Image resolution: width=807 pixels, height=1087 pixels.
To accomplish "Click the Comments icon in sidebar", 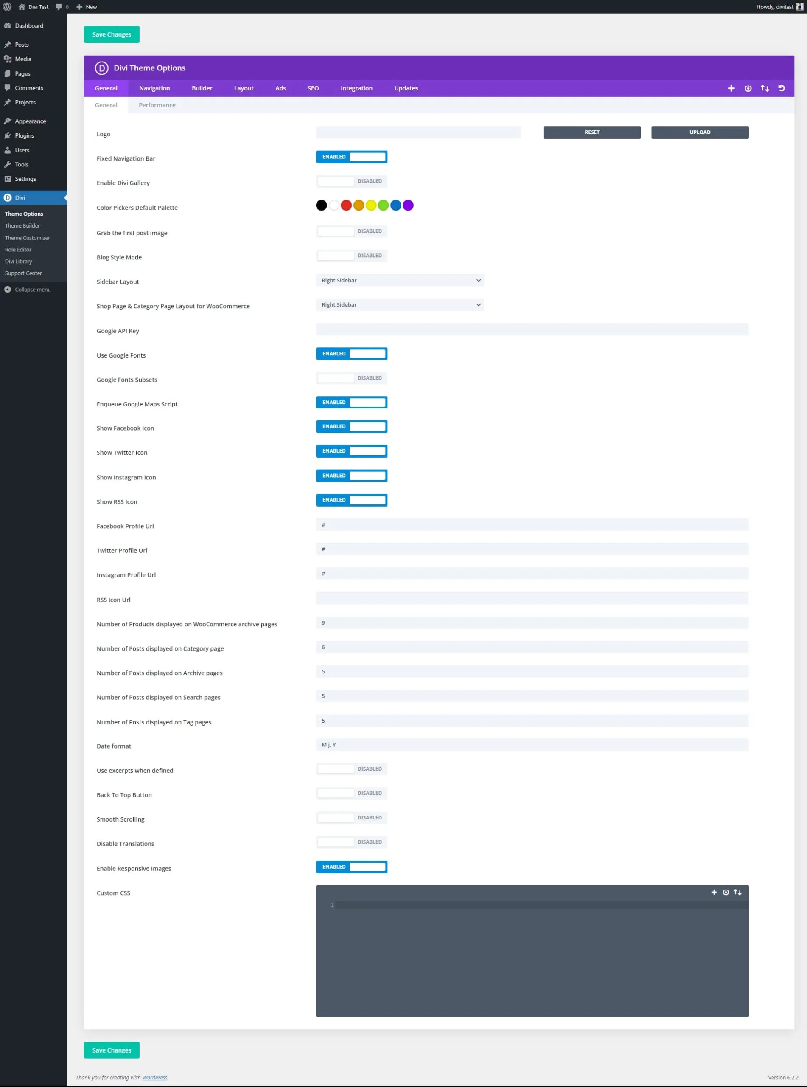I will point(8,88).
